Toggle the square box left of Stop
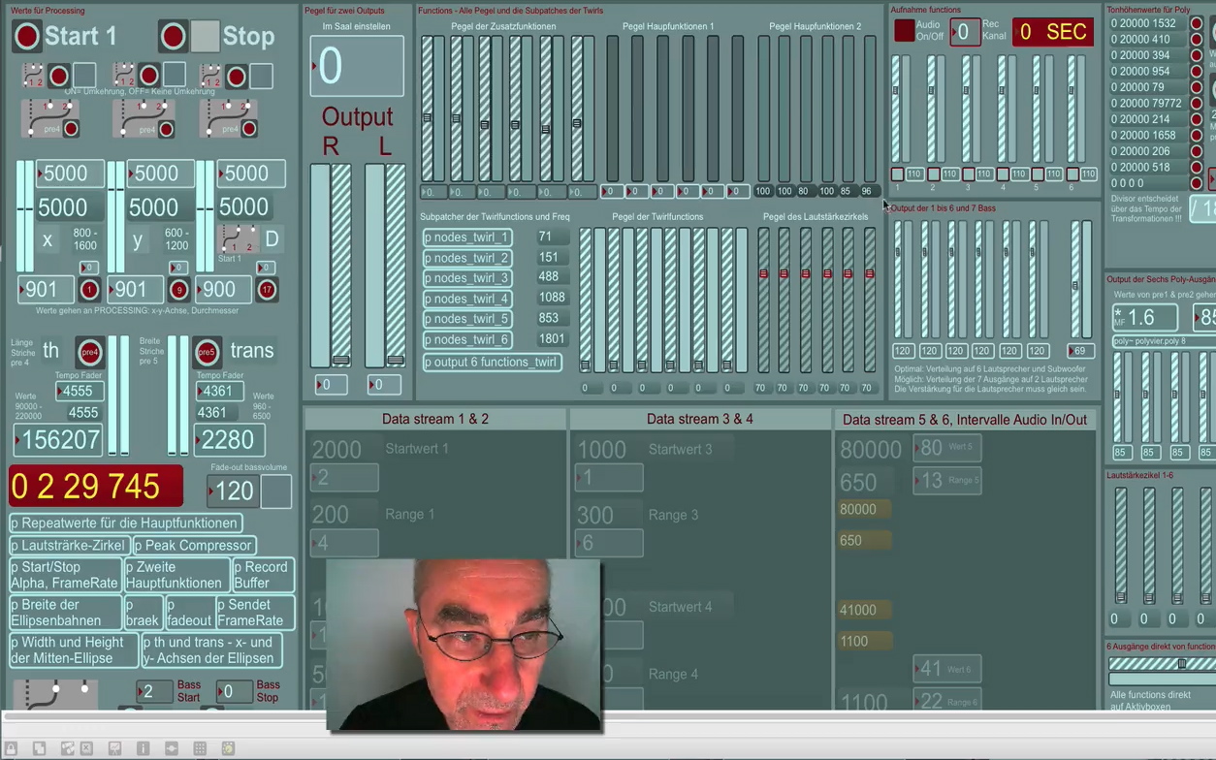This screenshot has width=1216, height=760. click(x=205, y=37)
